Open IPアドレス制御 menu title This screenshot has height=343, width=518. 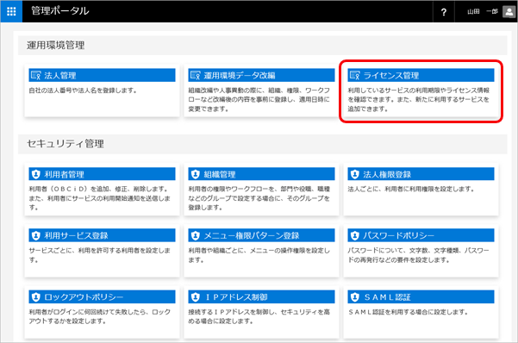[236, 297]
